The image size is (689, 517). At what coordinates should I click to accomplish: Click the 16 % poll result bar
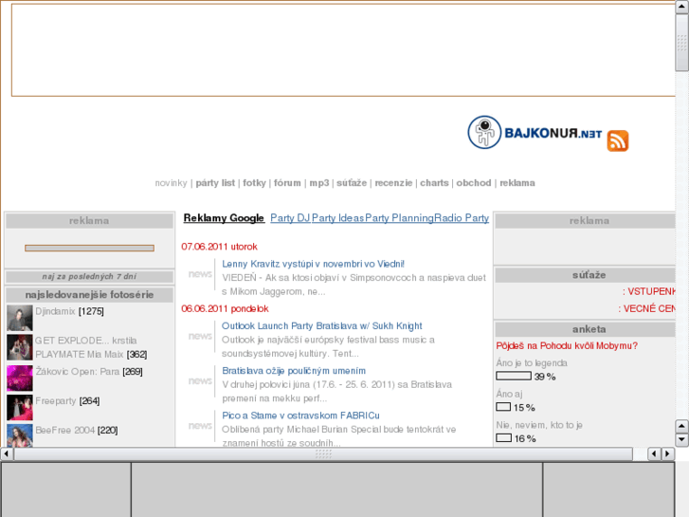pyautogui.click(x=503, y=438)
